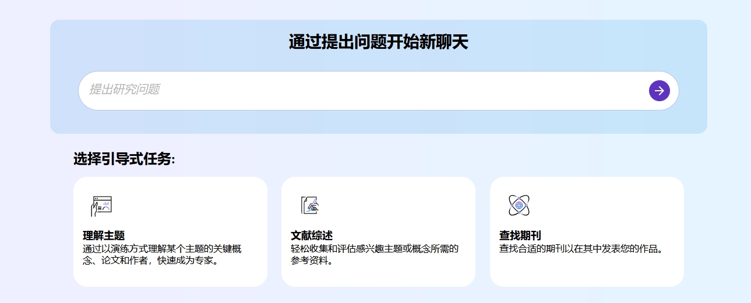Click the 文献综述 document-with-pen icon
The image size is (751, 303).
coord(309,205)
